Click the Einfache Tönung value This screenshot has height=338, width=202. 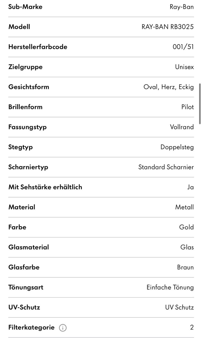170,287
